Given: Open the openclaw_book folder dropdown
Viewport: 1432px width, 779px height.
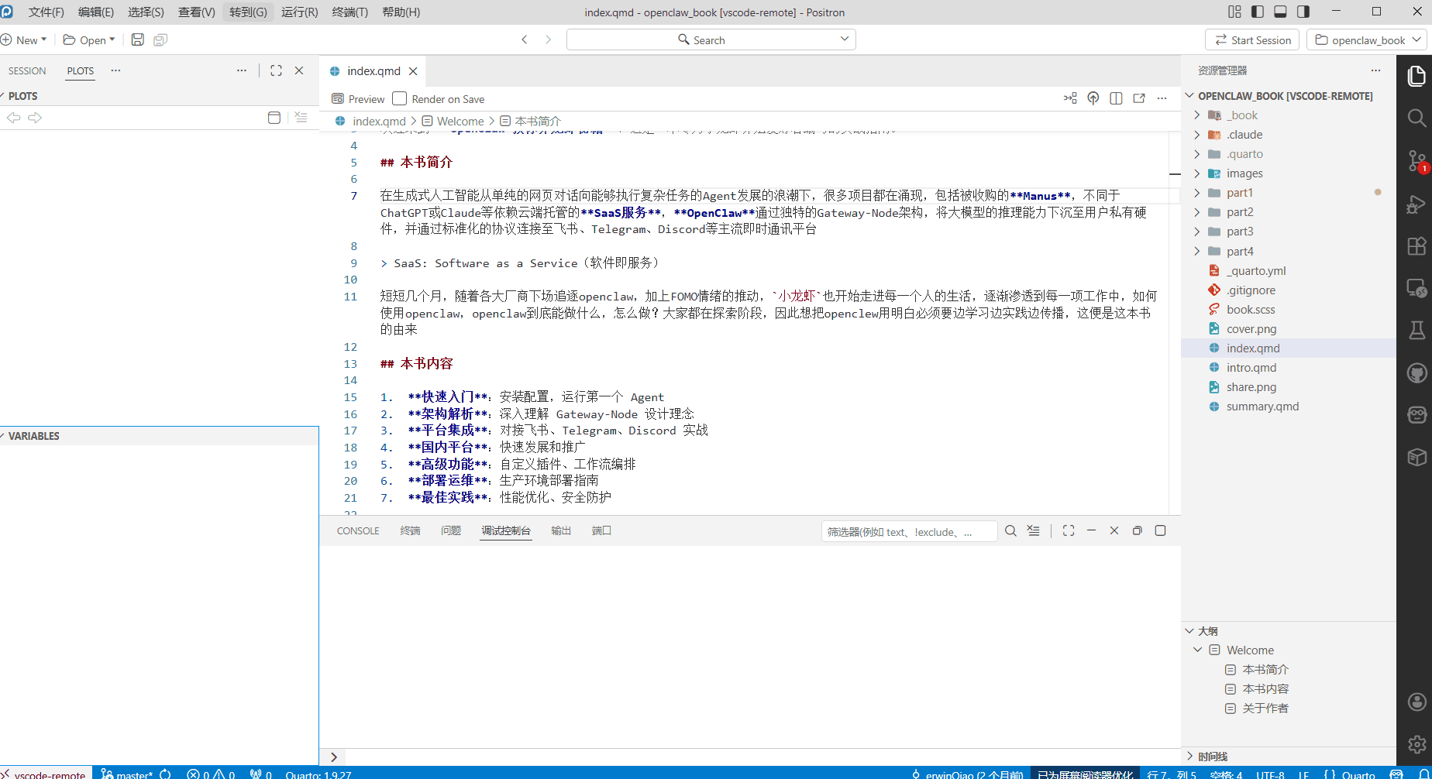Looking at the screenshot, I should click(x=1367, y=39).
